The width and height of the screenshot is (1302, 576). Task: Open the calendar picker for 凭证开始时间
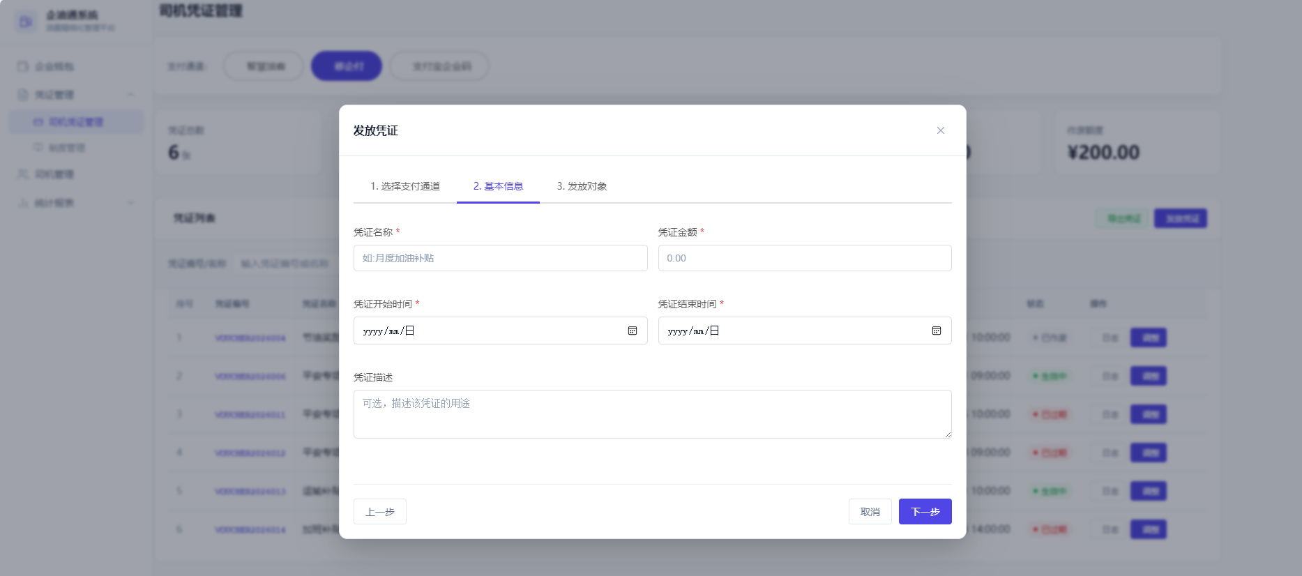(x=632, y=331)
